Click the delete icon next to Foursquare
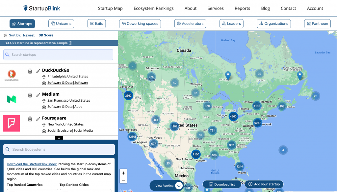Viewport: 337px width, 192px height. [30, 119]
